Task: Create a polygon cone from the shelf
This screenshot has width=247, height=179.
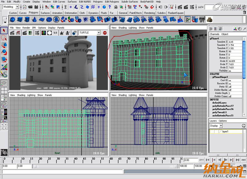Action: coord(35,19)
